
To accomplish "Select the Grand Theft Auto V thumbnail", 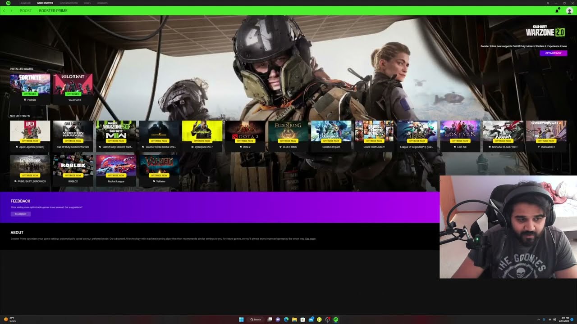I will [x=374, y=130].
